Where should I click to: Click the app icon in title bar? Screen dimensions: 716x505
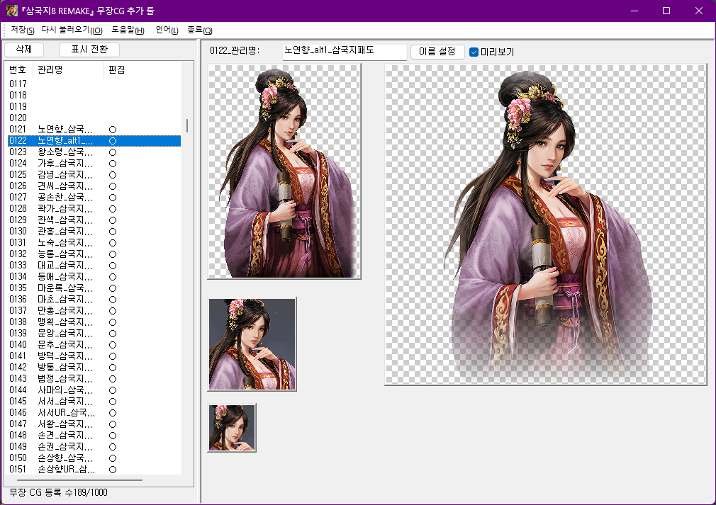point(12,11)
